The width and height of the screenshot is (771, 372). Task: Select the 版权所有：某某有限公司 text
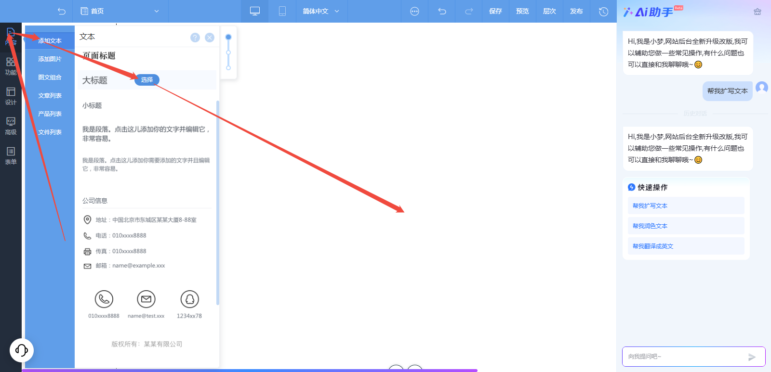pos(147,344)
